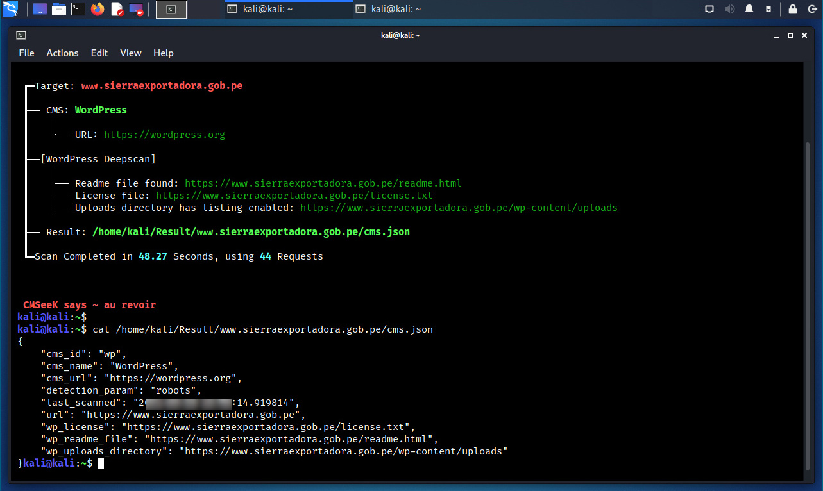Click the lock screen padlock icon
The image size is (823, 491).
793,9
